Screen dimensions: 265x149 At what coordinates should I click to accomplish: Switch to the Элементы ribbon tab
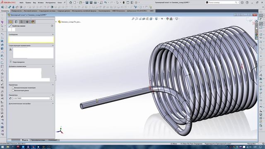(x=5, y=11)
